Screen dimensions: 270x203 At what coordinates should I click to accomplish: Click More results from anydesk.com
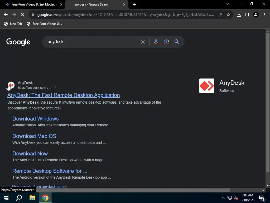39,186
